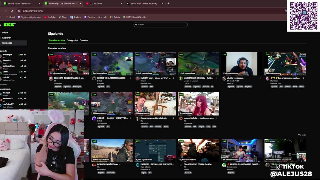
Task: Close the Stream - Kick Dashboard tab
Action: [x=39, y=3]
